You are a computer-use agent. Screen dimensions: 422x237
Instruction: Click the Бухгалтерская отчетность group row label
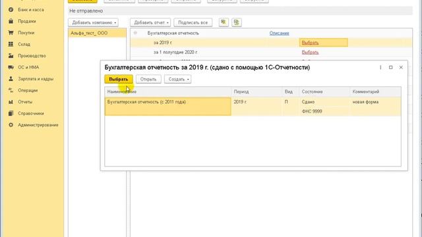[x=173, y=33]
